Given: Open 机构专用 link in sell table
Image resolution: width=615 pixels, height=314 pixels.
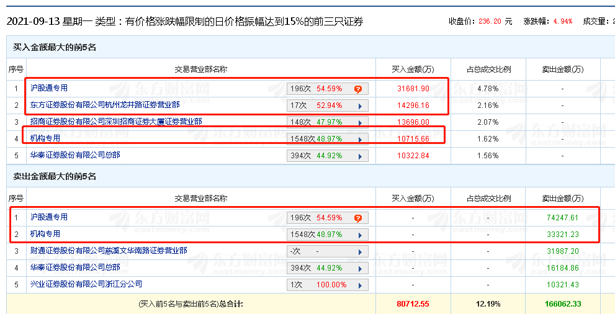Looking at the screenshot, I should tap(45, 234).
